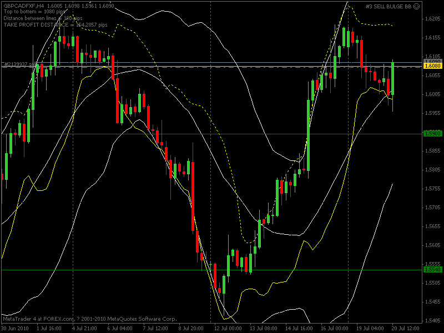
Task: Click the '19 Jul 04:00' time axis label
Action: pos(370,329)
